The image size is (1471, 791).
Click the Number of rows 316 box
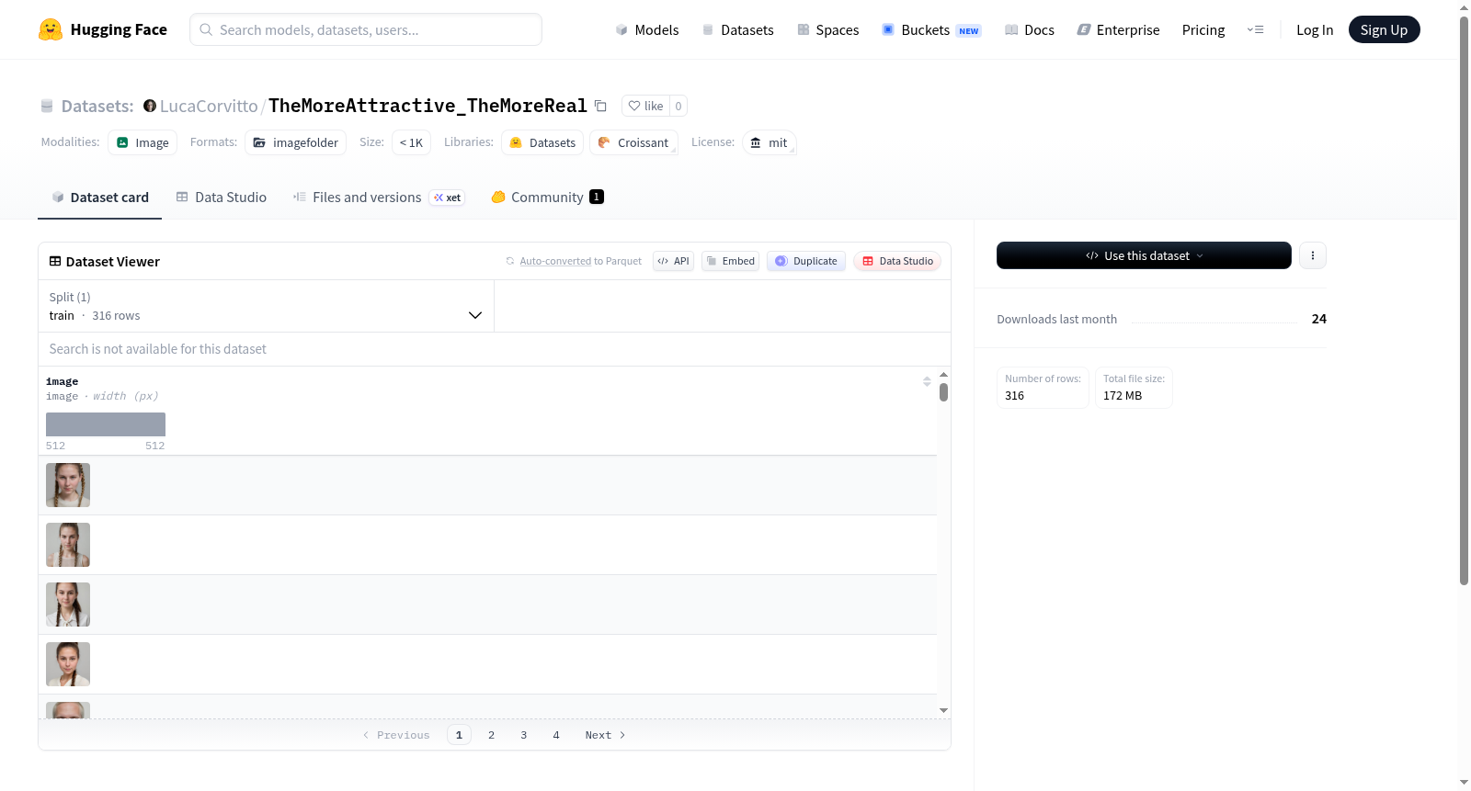tap(1043, 388)
